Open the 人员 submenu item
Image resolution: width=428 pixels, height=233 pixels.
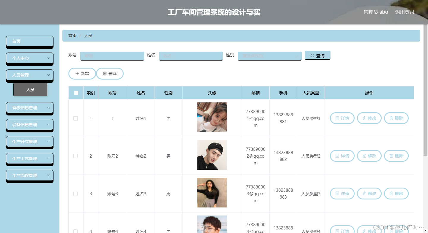[x=30, y=89]
